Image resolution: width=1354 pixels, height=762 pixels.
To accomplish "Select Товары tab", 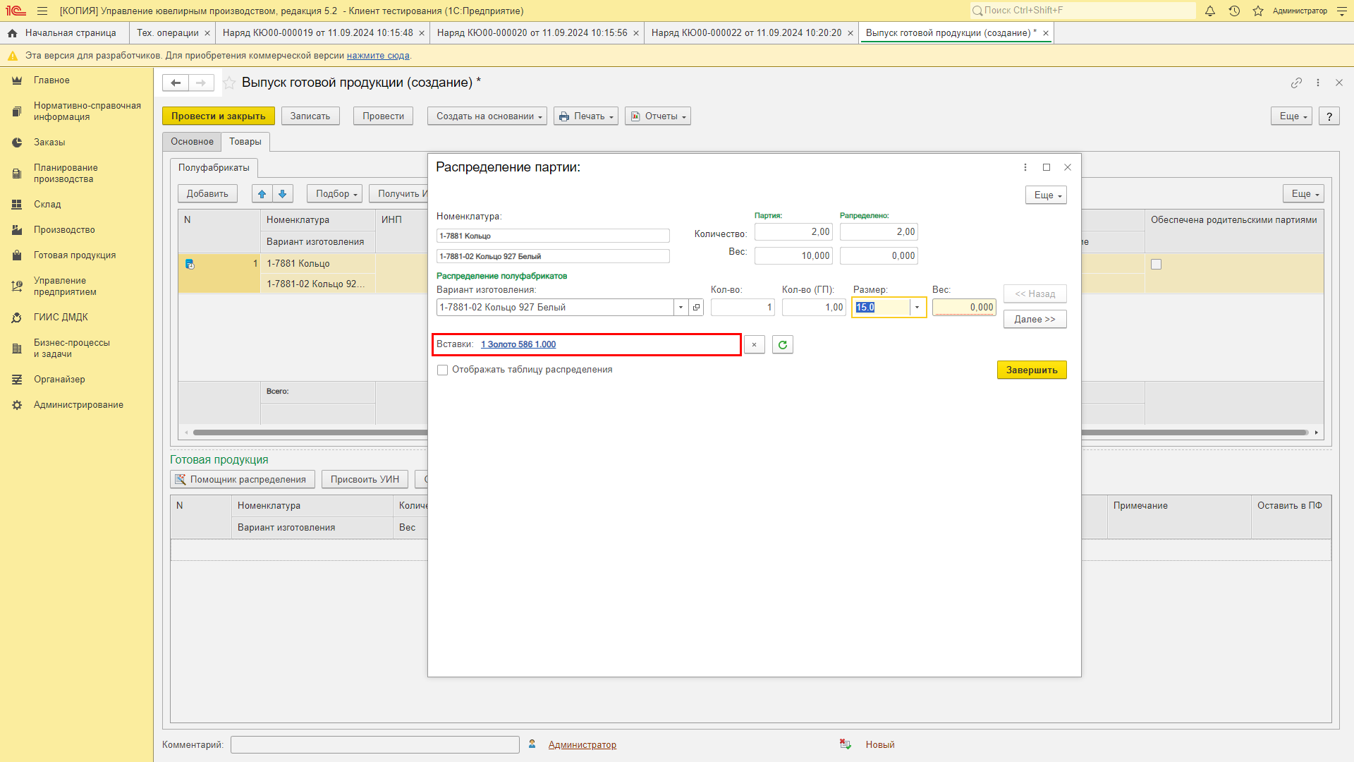I will click(245, 142).
